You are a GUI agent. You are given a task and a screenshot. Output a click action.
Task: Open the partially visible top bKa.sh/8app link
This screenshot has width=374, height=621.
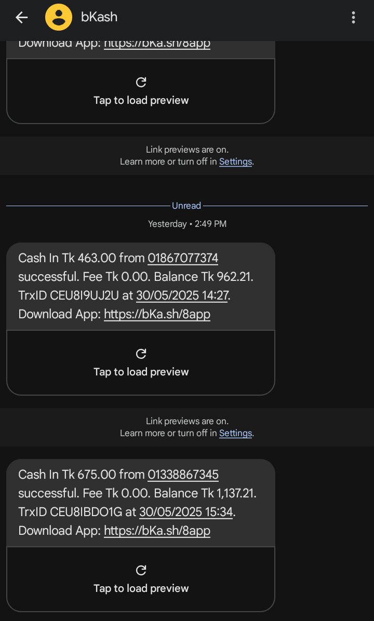[157, 44]
